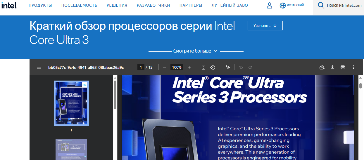Select the draw annotation tool
Viewport: 364px width, 160px height.
[x=228, y=67]
